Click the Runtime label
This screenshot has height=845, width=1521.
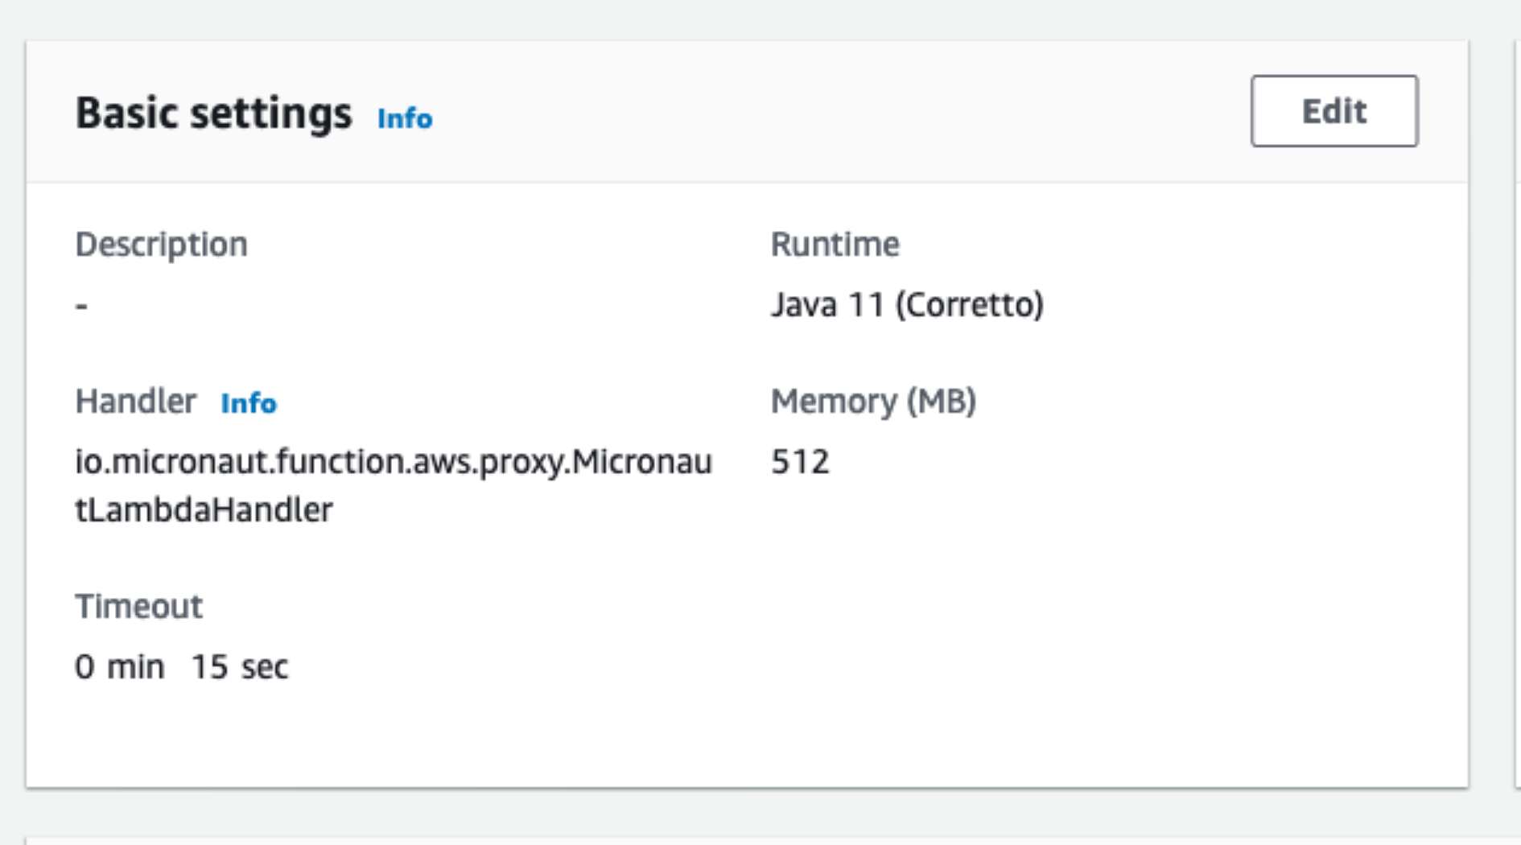[835, 244]
